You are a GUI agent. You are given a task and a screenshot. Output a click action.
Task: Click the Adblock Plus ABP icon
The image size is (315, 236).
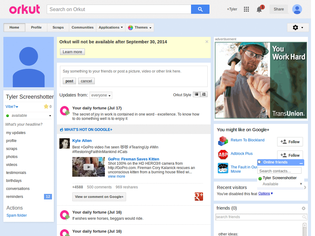pos(223,155)
